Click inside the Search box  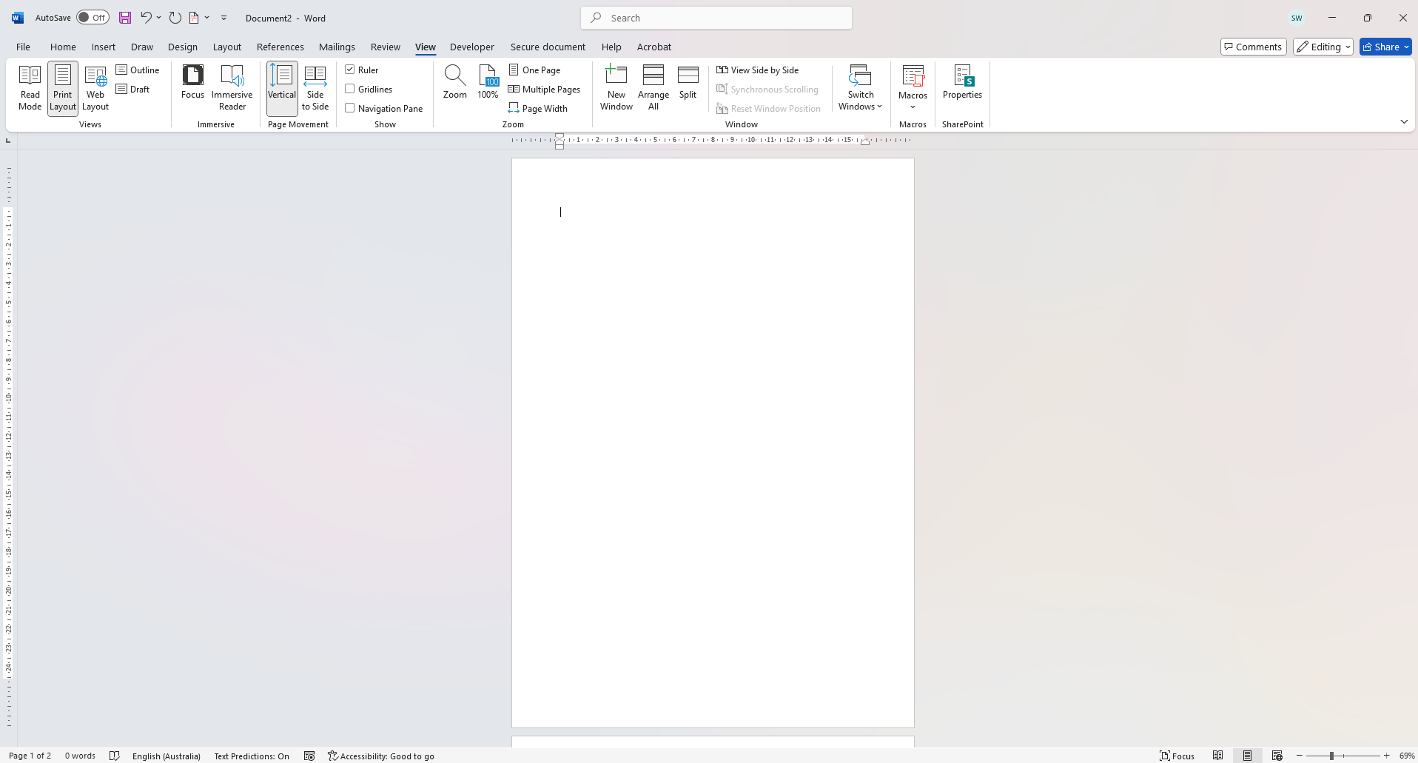tap(715, 17)
